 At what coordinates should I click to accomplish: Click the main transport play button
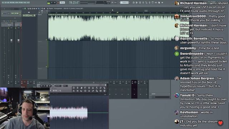pyautogui.click(x=52, y=3)
